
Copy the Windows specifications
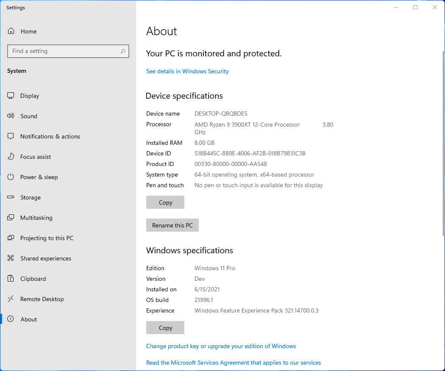[x=165, y=328]
